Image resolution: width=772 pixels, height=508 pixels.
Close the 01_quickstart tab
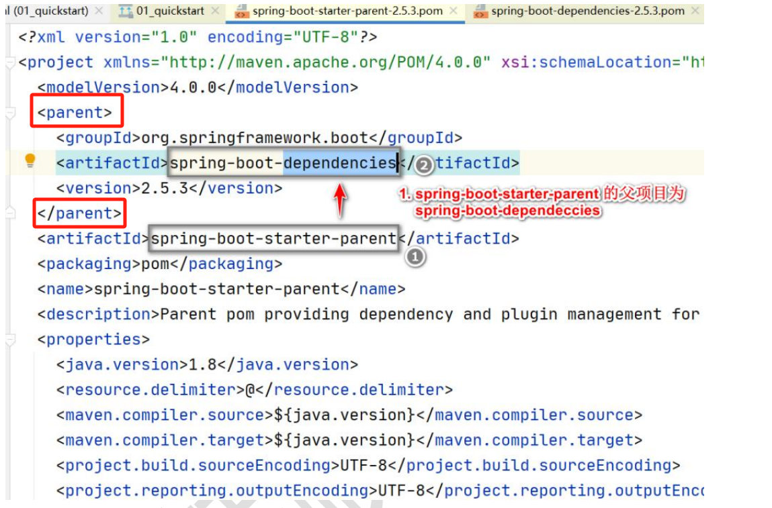[x=215, y=11]
